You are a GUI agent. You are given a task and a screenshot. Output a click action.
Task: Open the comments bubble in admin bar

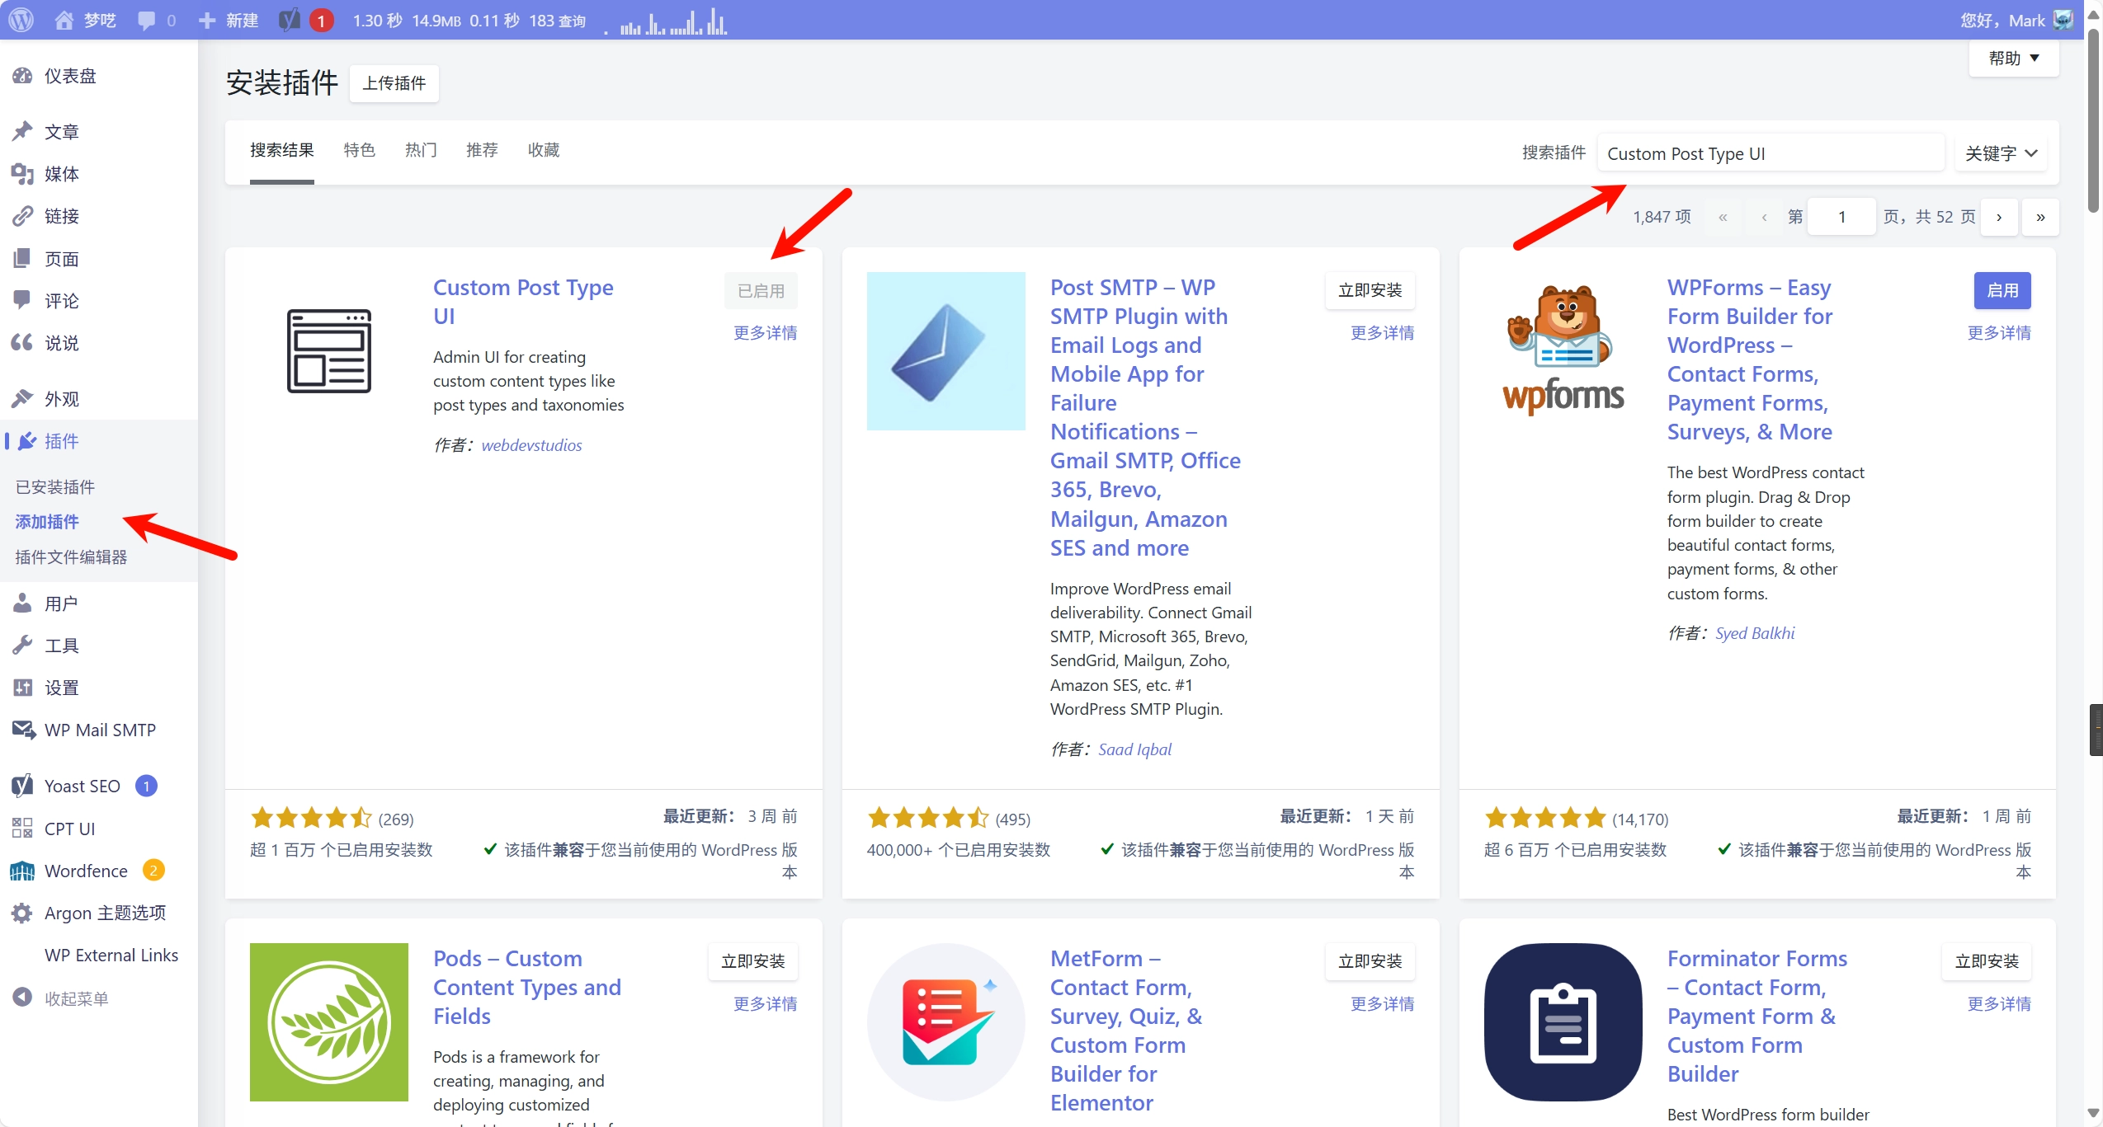147,20
